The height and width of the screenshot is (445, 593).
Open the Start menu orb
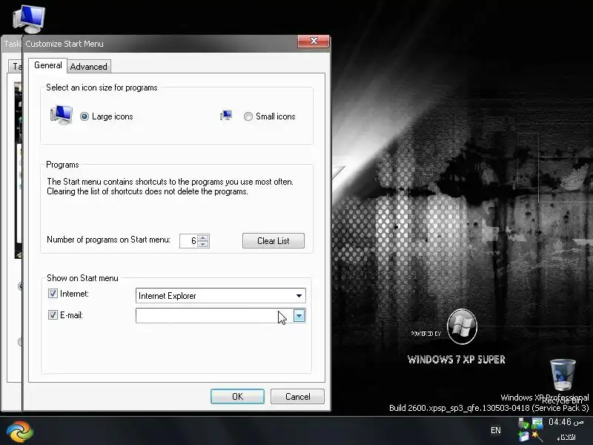point(20,432)
